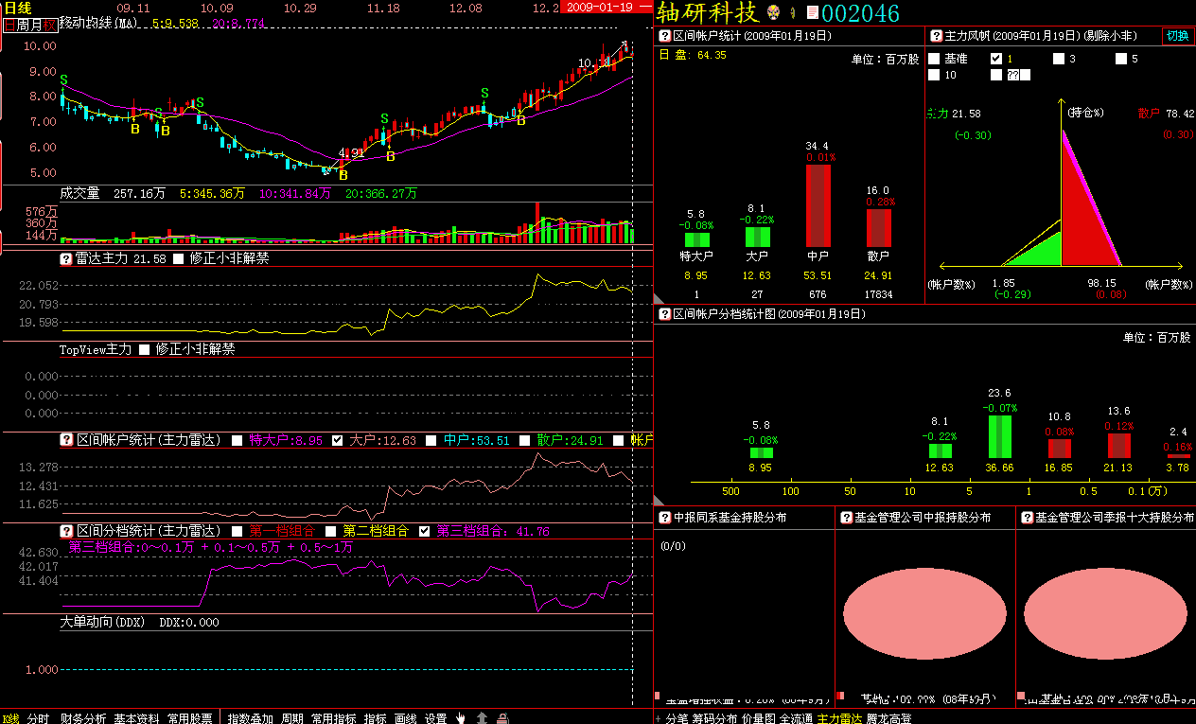Switch to the 主力雷达 tab
The height and width of the screenshot is (724, 1196).
[840, 718]
